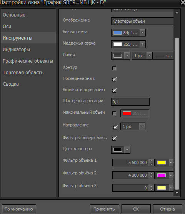This screenshot has height=214, width=185.
Task: Click scrollbar up arrow in settings panel
Action: pyautogui.click(x=177, y=13)
